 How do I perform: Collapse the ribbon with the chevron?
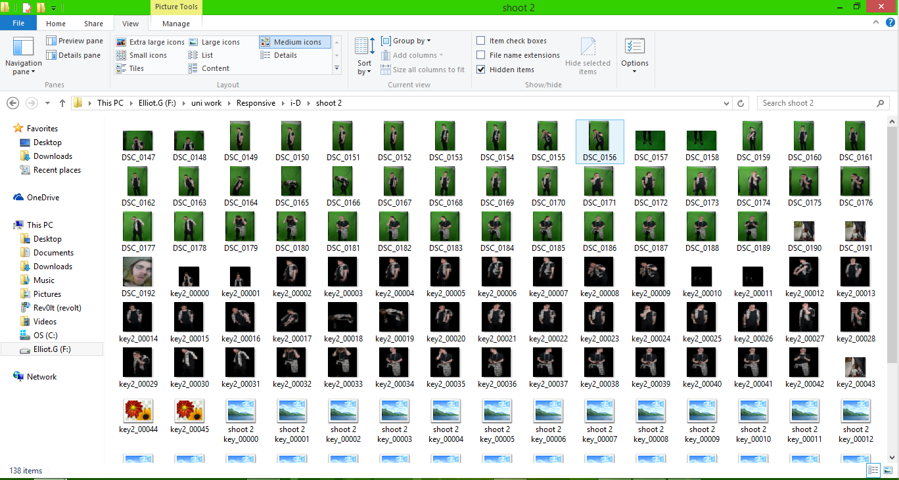click(875, 22)
